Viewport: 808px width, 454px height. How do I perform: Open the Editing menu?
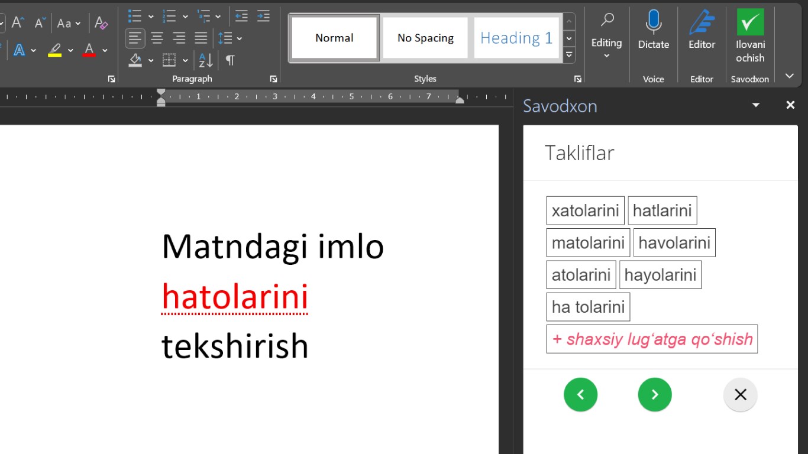[606, 35]
